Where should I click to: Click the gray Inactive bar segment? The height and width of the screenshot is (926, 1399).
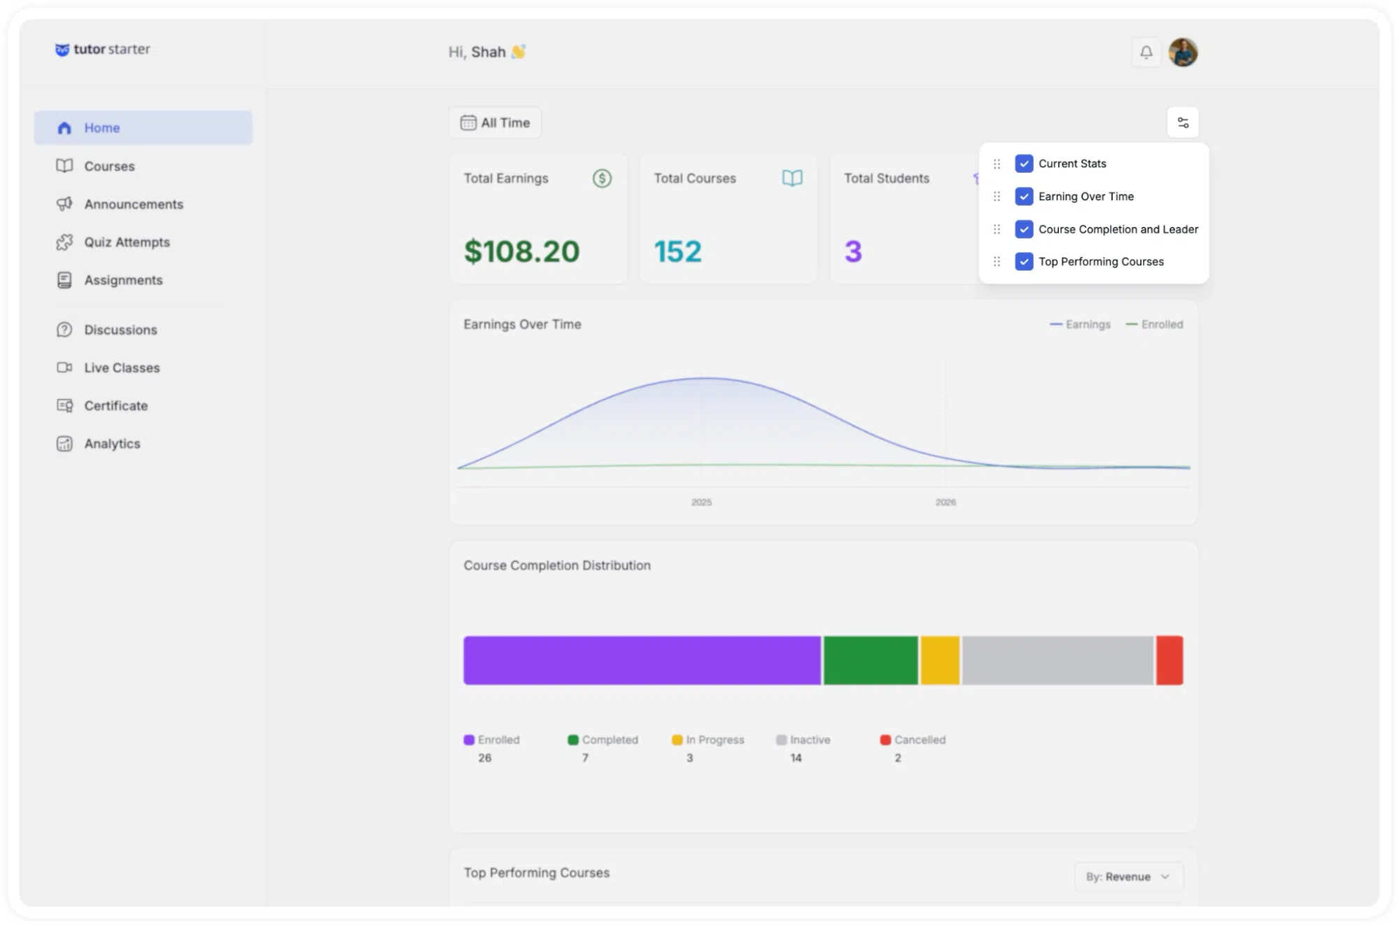tap(1057, 660)
